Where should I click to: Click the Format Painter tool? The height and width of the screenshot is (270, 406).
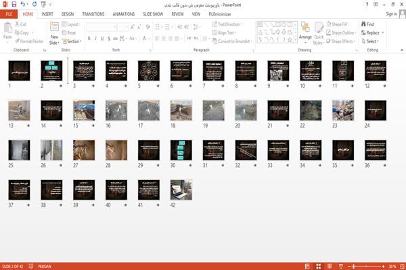(x=29, y=41)
